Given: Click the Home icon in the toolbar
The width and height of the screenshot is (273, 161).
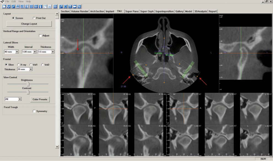Looking at the screenshot, I should [4, 6].
